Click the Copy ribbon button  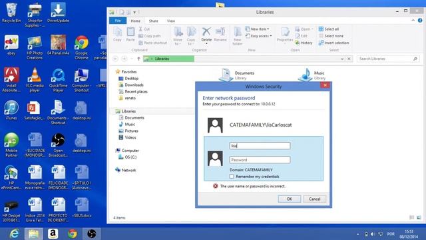[x=117, y=35]
